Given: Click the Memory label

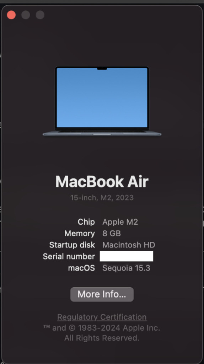Looking at the screenshot, I should click(80, 233).
